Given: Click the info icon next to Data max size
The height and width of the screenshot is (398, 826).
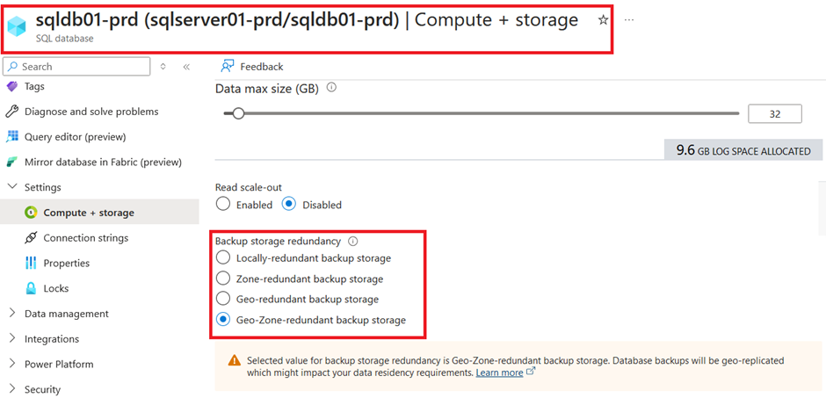Looking at the screenshot, I should click(x=331, y=88).
